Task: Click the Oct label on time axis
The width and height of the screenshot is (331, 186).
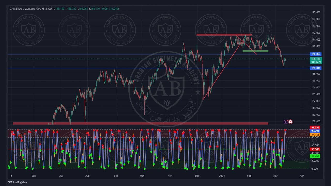Action: (142, 176)
